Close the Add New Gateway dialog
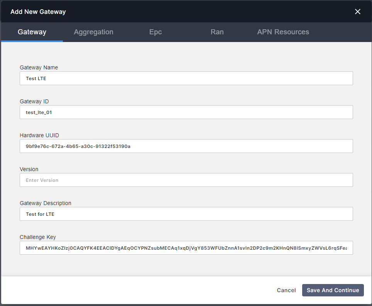 click(x=357, y=12)
